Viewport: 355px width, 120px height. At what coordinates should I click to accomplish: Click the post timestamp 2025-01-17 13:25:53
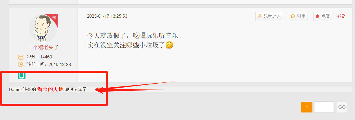[x=107, y=16]
